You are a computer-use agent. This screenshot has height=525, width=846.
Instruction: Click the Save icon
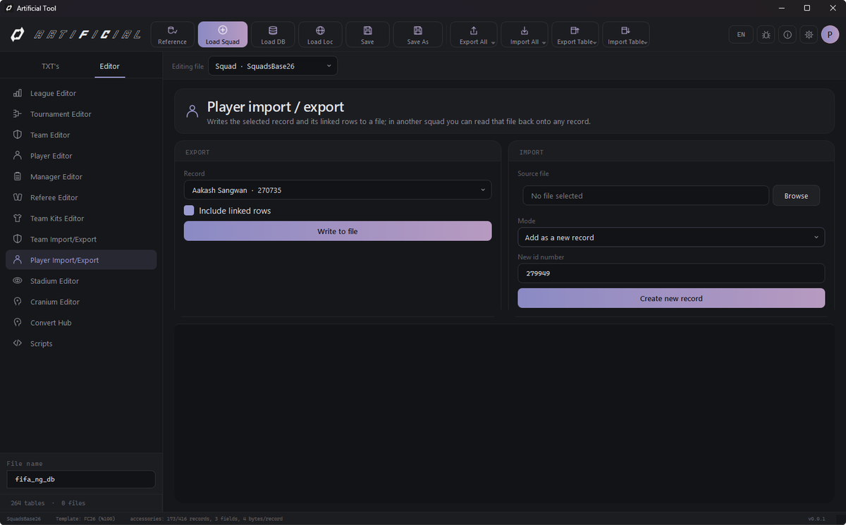coord(367,30)
